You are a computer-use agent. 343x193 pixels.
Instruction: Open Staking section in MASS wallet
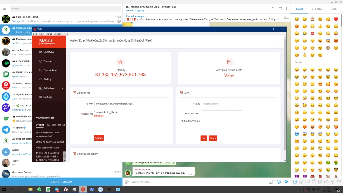click(47, 79)
